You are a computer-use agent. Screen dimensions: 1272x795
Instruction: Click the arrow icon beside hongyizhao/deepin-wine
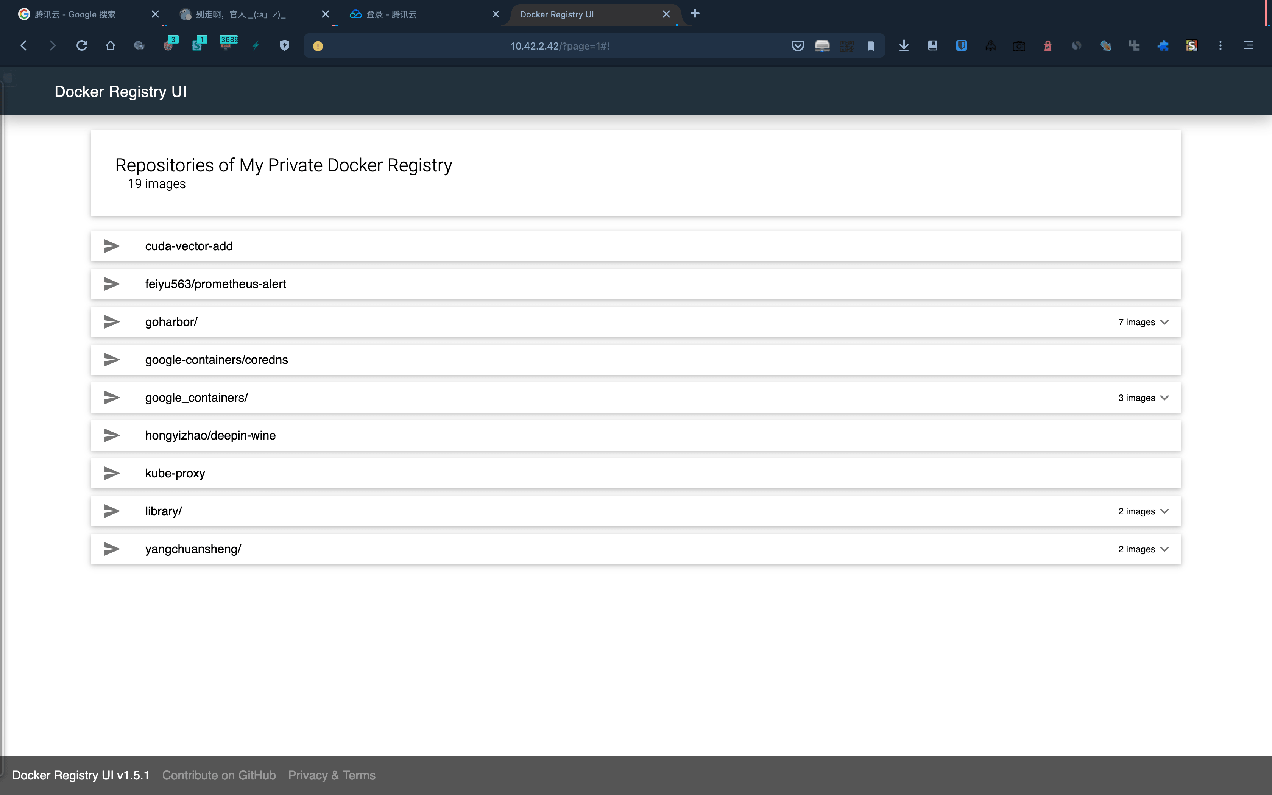(112, 435)
